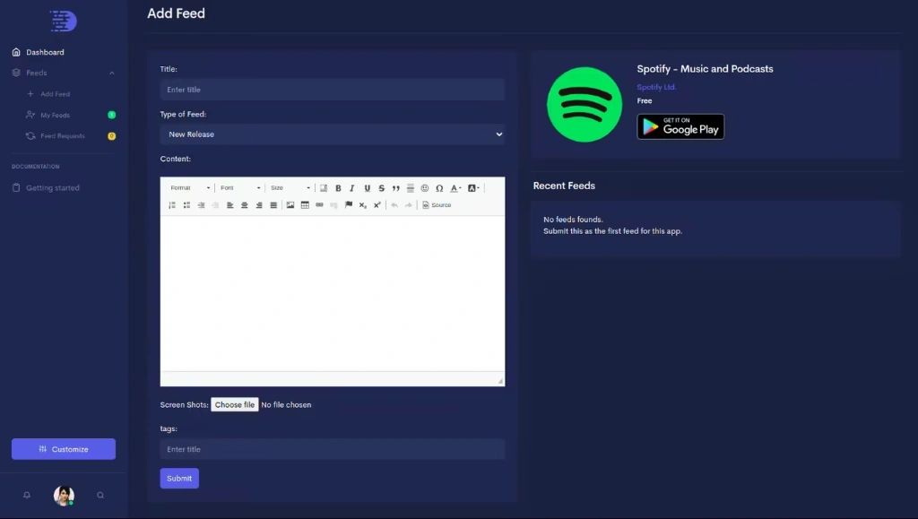Click the yellow badge on Feed Requests
The width and height of the screenshot is (918, 519).
coord(112,135)
